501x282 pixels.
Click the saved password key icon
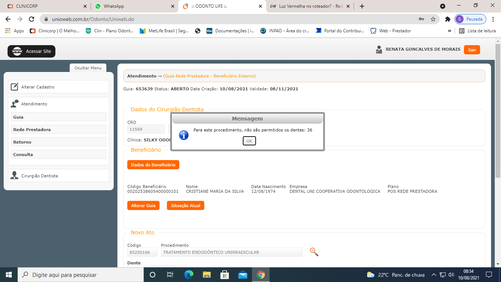pos(421,19)
